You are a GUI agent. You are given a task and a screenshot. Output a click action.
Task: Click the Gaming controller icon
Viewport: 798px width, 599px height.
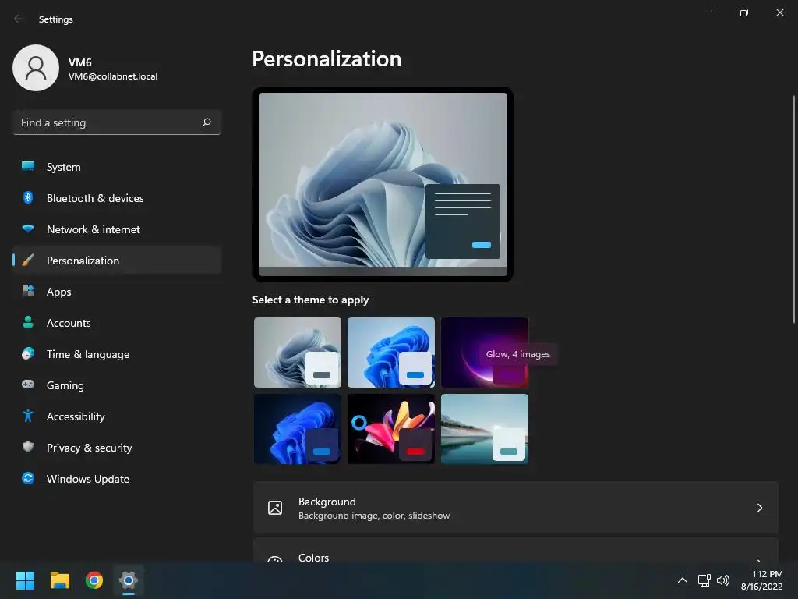(28, 385)
